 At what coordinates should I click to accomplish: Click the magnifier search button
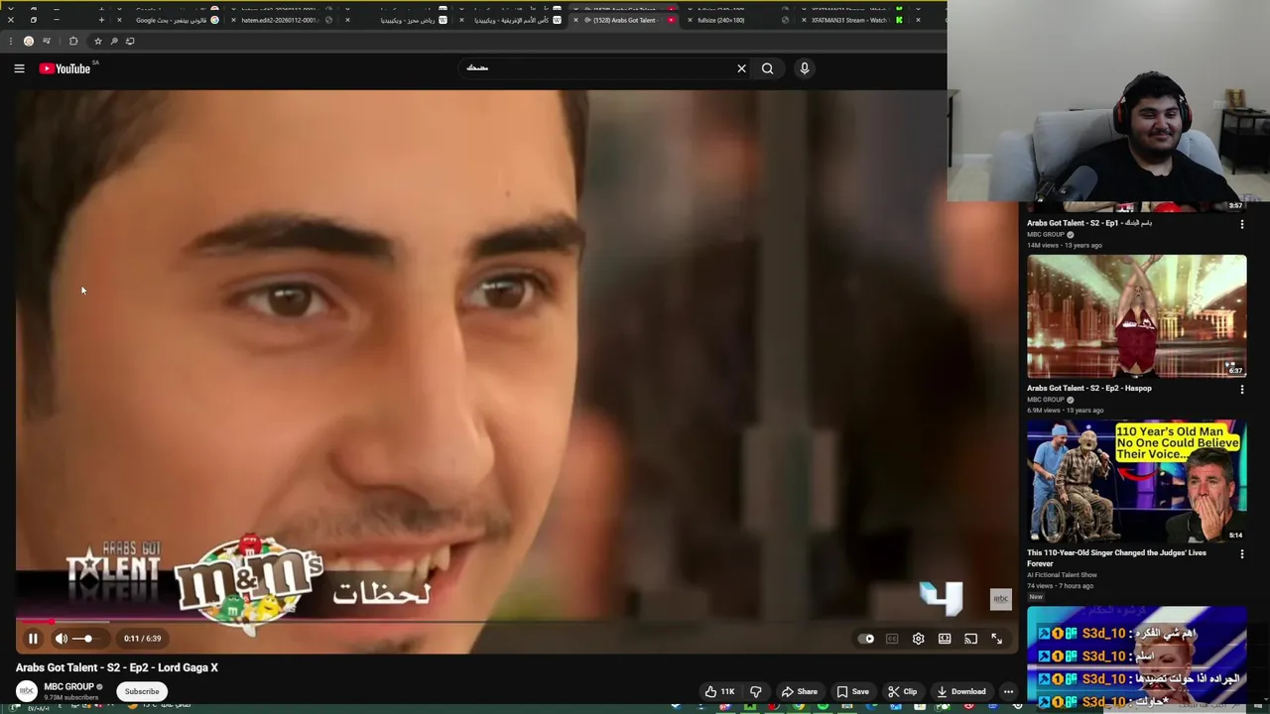pos(767,68)
